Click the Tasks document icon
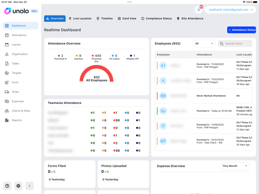 click(7, 64)
